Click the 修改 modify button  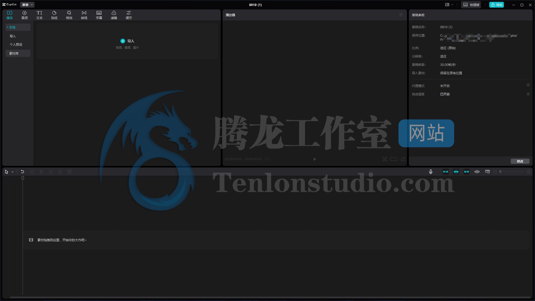520,161
